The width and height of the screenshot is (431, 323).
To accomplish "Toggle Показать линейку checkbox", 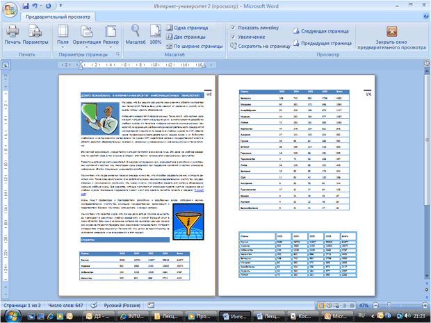I will point(232,27).
